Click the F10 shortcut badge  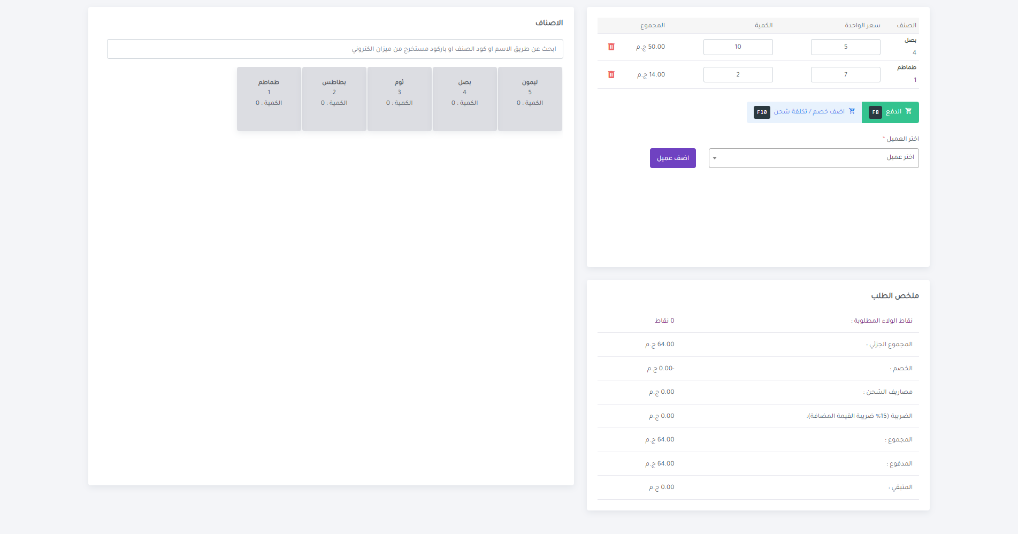click(762, 112)
